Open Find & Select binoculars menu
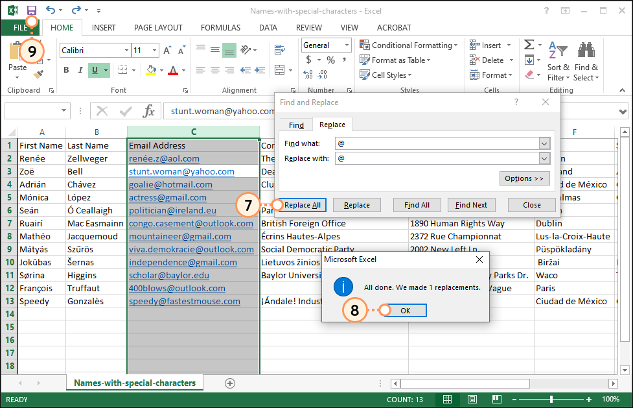 [x=586, y=61]
